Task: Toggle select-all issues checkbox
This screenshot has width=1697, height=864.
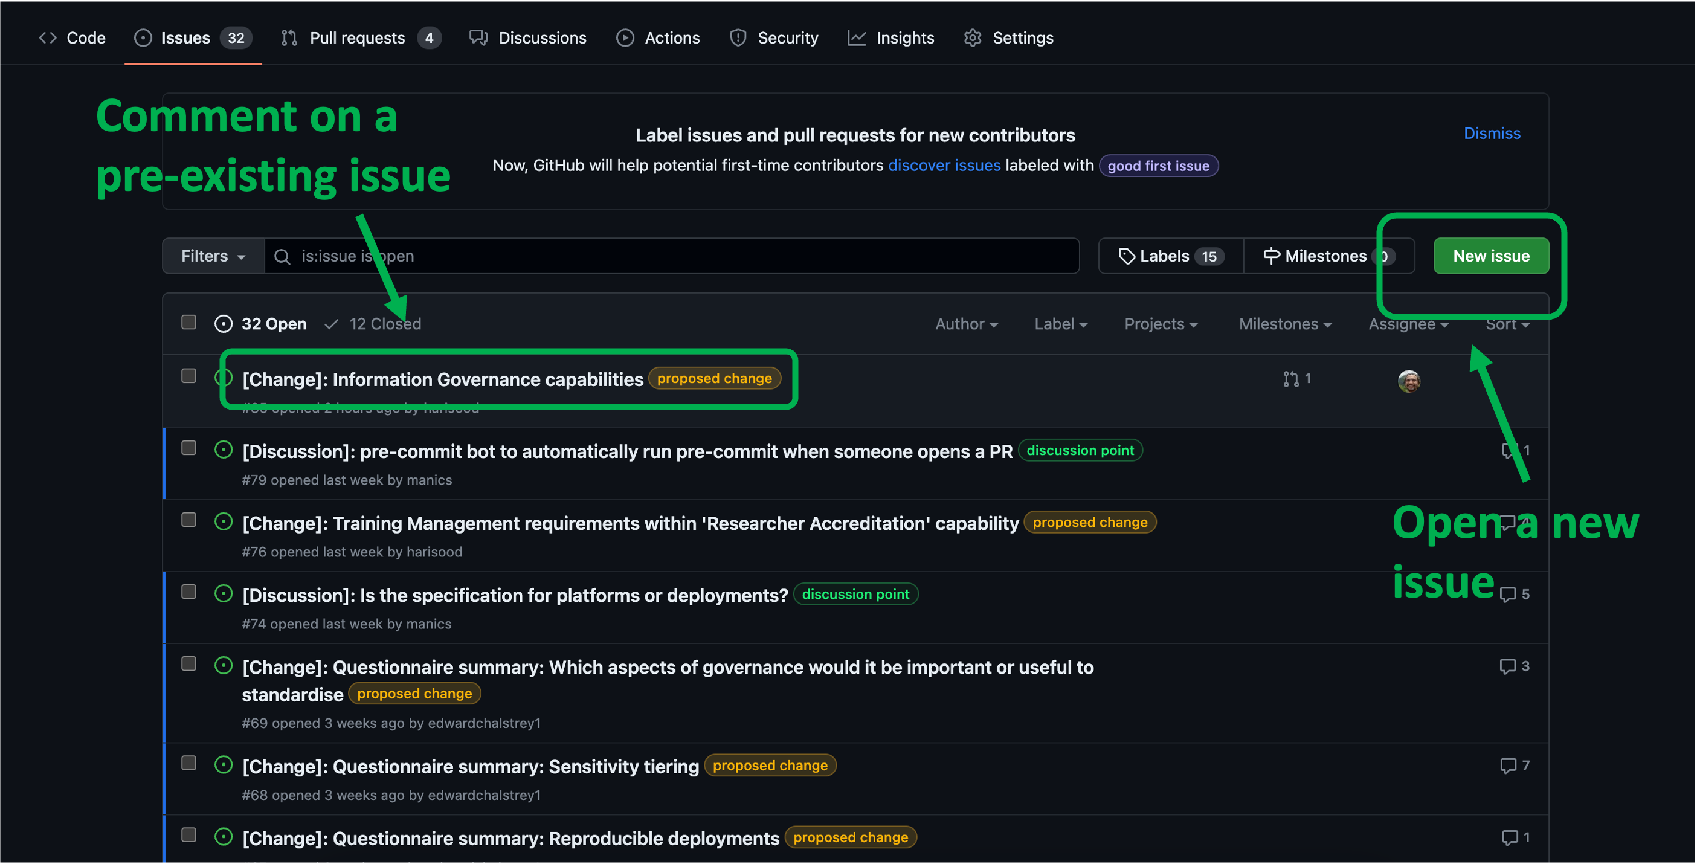Action: pyautogui.click(x=189, y=322)
